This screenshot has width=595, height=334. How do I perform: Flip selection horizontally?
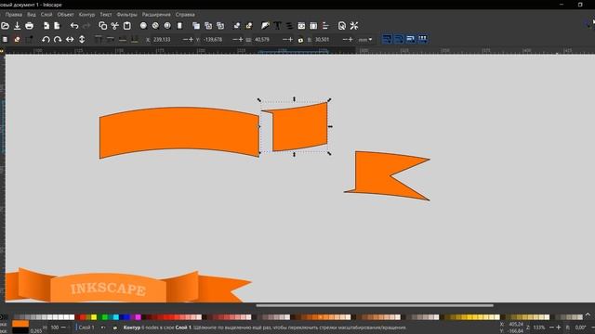pyautogui.click(x=70, y=39)
